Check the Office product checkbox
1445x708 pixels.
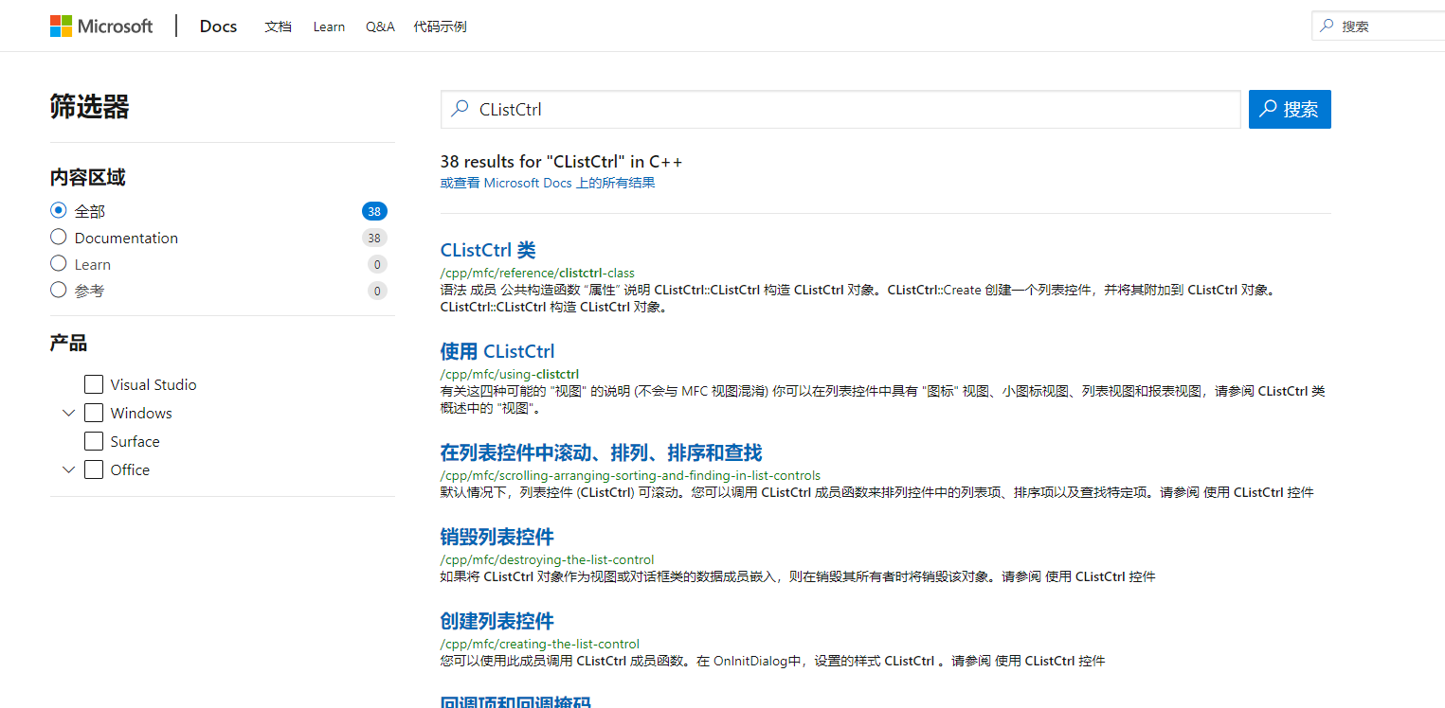click(x=94, y=469)
